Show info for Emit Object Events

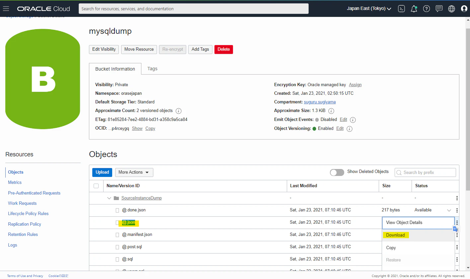click(x=353, y=120)
